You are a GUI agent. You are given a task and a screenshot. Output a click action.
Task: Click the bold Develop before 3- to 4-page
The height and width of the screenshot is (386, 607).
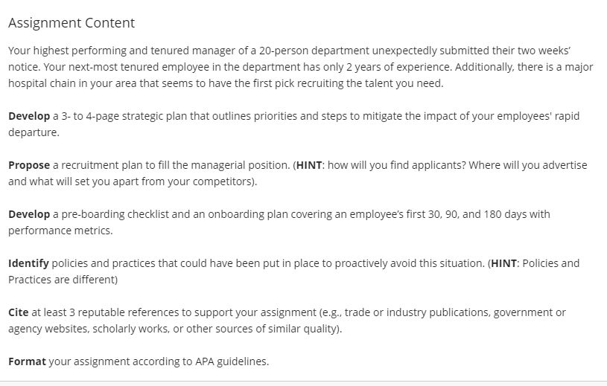click(29, 116)
